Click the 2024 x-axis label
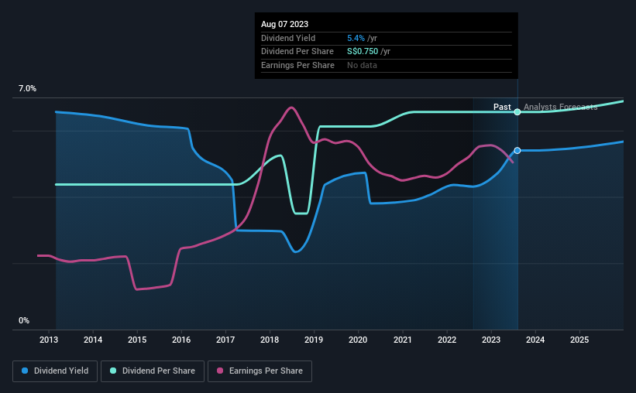This screenshot has height=393, width=636. tap(535, 340)
